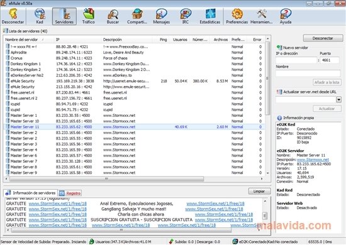Select the Master Server 10 row
346x245 pixels.
coord(134,121)
